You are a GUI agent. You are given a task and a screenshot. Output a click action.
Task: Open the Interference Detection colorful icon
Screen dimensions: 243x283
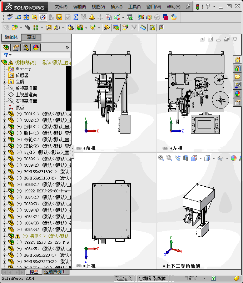pyautogui.click(x=140, y=17)
